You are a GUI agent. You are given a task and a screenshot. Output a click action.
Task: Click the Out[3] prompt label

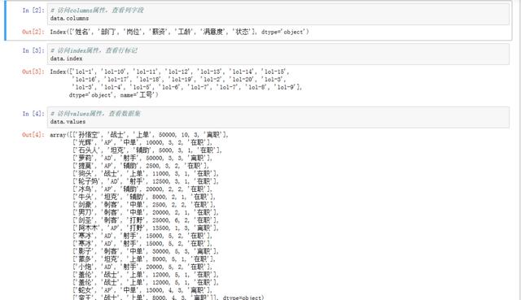33,72
